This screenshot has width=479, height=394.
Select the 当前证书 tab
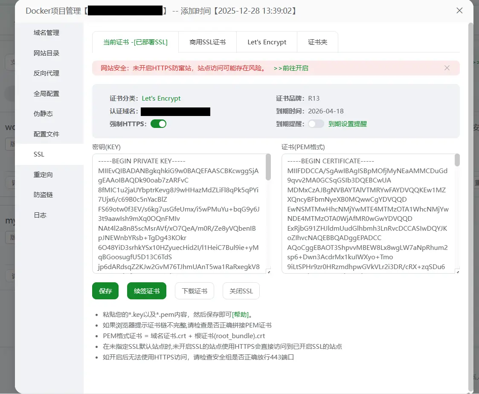[x=135, y=42]
